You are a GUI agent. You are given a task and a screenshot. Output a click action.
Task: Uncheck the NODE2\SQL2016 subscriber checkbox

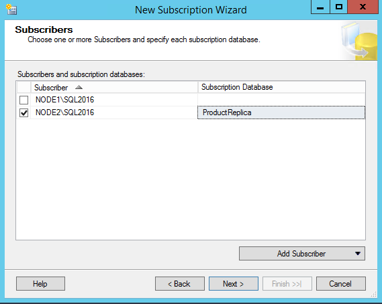tap(24, 112)
